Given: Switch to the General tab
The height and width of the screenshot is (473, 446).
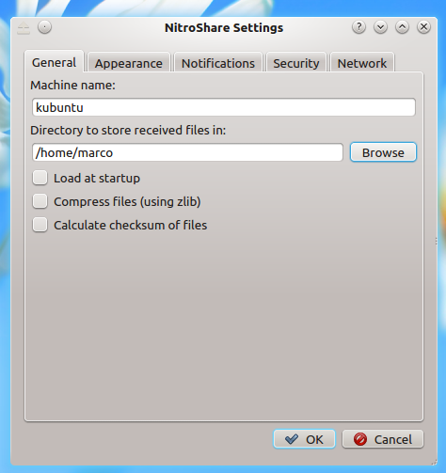Looking at the screenshot, I should (x=54, y=62).
